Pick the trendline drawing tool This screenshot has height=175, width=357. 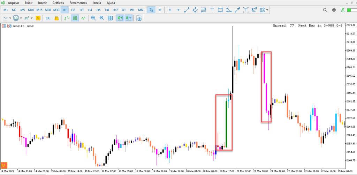tap(187, 10)
